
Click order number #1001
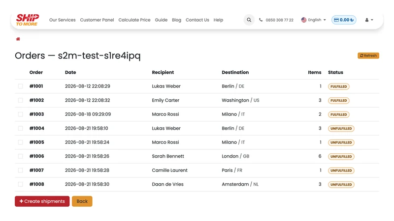tap(36, 86)
